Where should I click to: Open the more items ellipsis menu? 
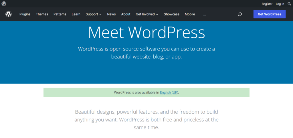pyautogui.click(x=205, y=14)
